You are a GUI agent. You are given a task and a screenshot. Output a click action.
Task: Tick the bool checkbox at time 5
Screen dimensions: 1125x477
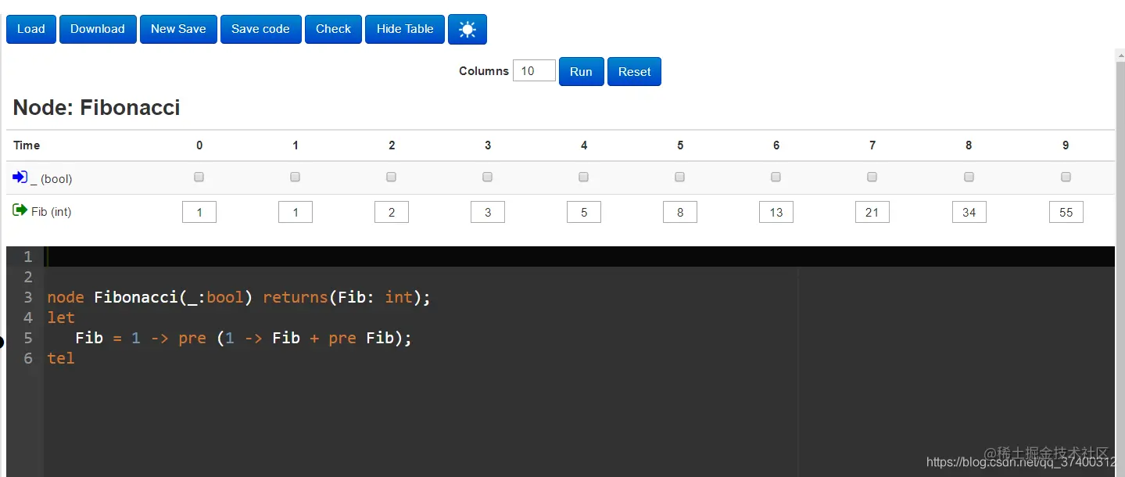(x=680, y=178)
